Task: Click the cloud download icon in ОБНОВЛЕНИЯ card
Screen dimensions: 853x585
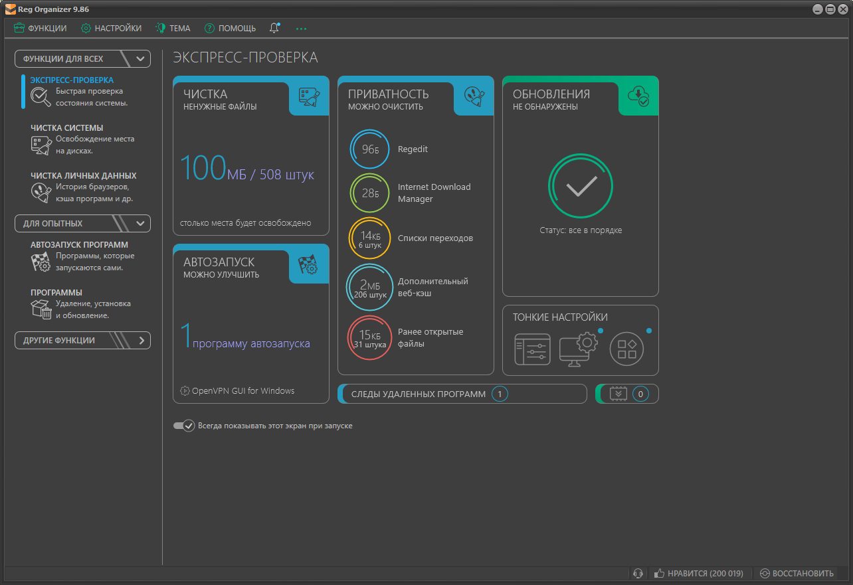Action: tap(638, 96)
